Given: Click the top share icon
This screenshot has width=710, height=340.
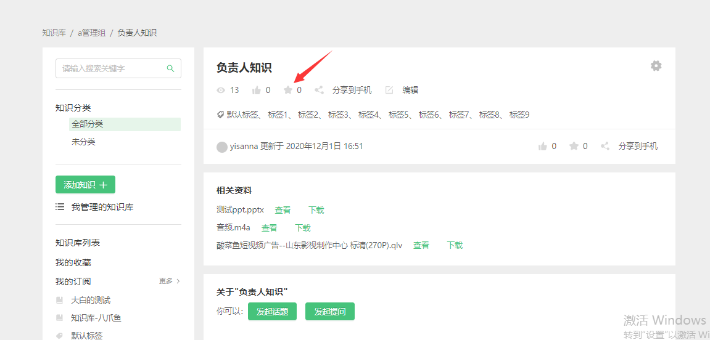Looking at the screenshot, I should 320,90.
